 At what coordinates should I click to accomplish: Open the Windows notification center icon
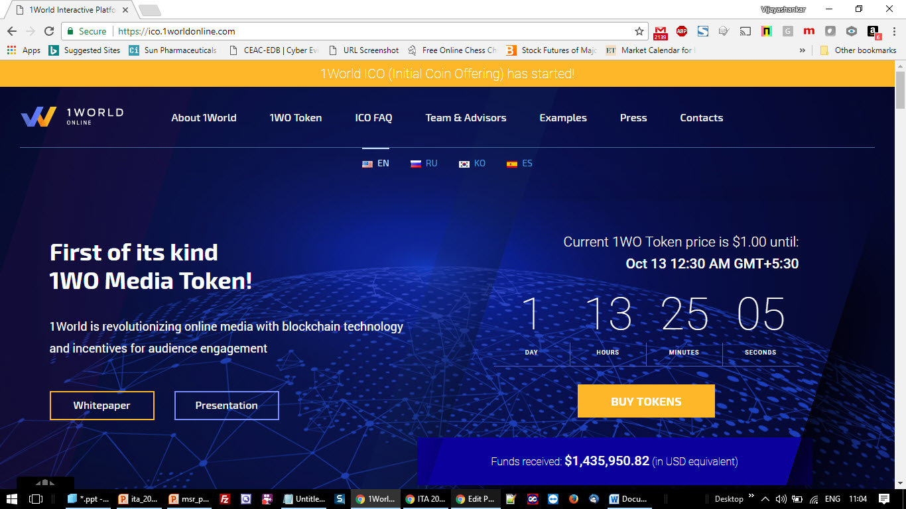pyautogui.click(x=884, y=499)
